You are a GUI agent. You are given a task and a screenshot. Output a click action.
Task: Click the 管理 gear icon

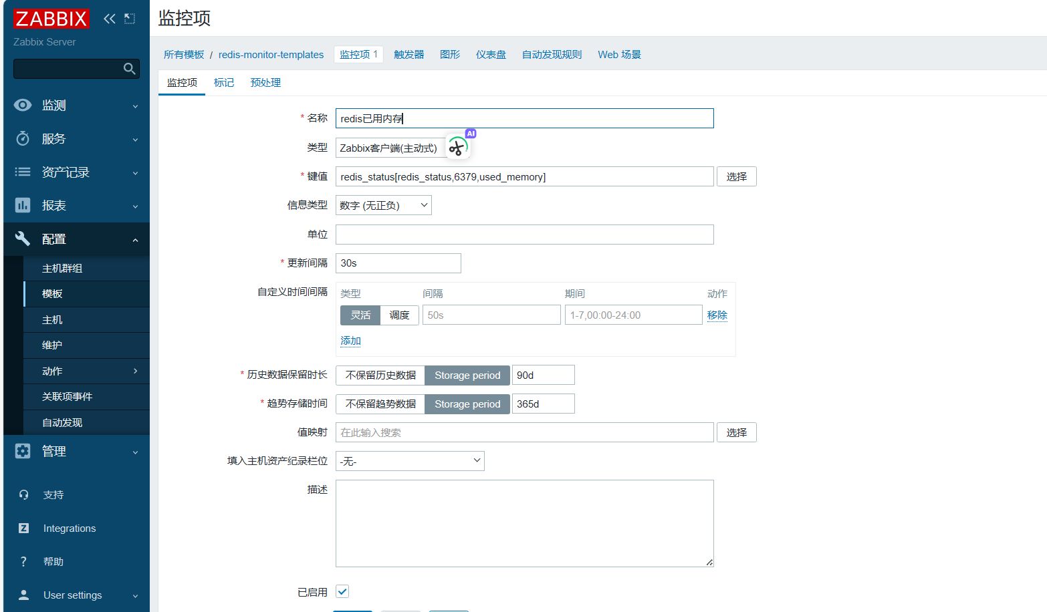(x=23, y=452)
